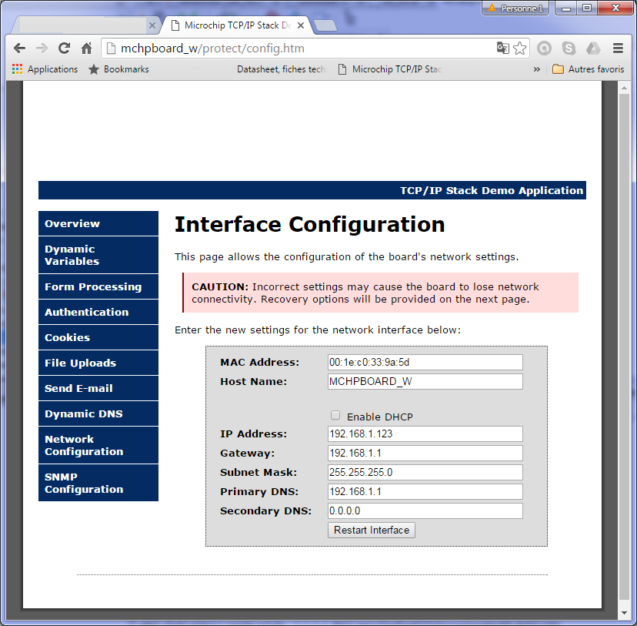637x626 pixels.
Task: Open the Skype extension icon
Action: coord(569,49)
